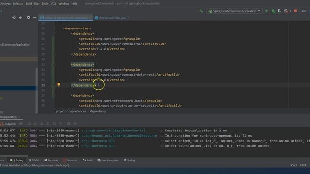Screen dimensions: 310x174
Task: Open the Build menu
Action: pyautogui.click(x=29, y=3)
